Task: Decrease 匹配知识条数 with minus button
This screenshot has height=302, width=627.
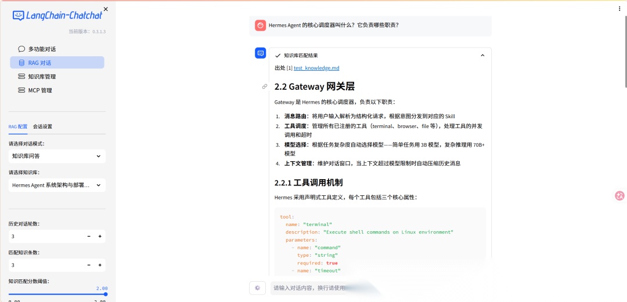Action: [x=89, y=265]
